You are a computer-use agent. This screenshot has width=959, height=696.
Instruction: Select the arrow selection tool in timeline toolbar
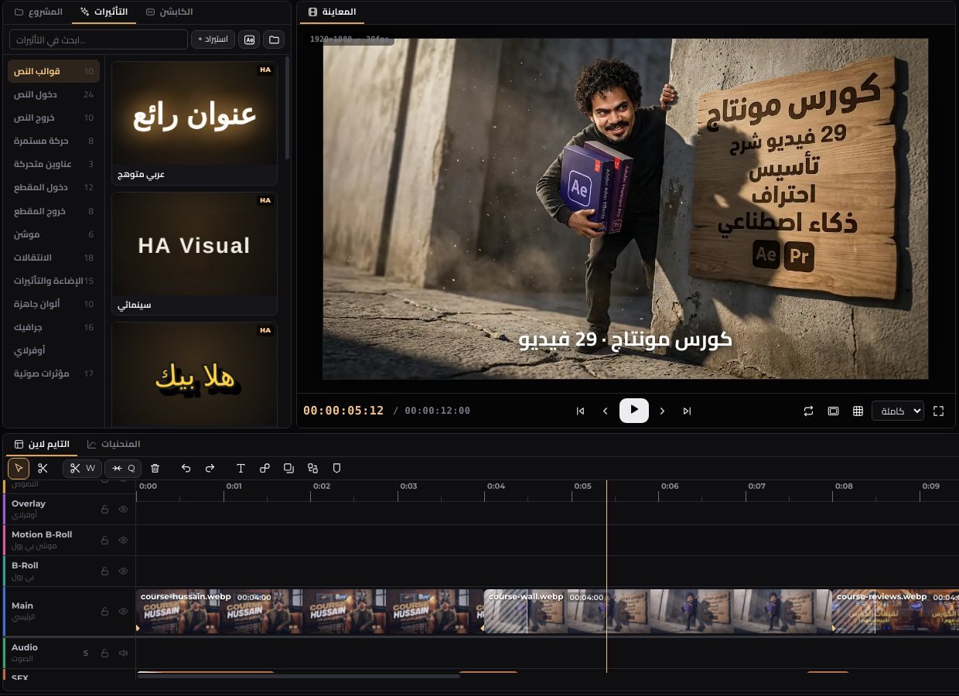[x=19, y=468]
